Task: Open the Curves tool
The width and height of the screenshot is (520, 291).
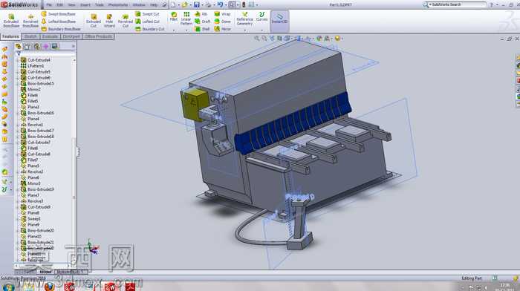Action: (261, 16)
